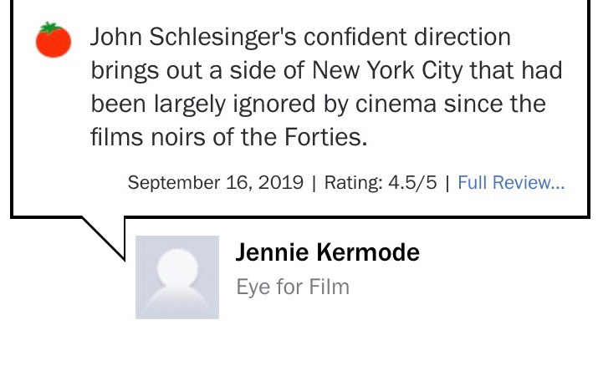598x371 pixels.
Task: Click the phrase films noirs of the Forties
Action: [229, 137]
